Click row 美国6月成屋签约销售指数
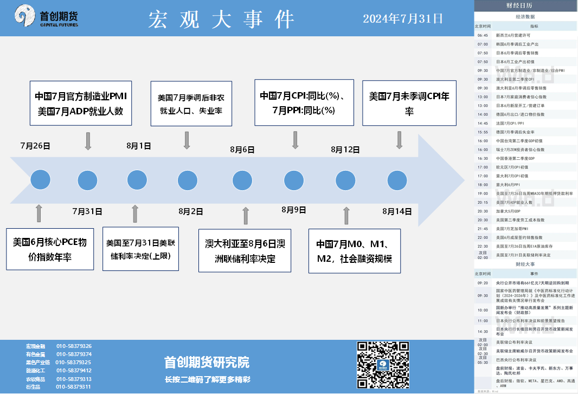This screenshot has height=394, width=578. point(525,238)
